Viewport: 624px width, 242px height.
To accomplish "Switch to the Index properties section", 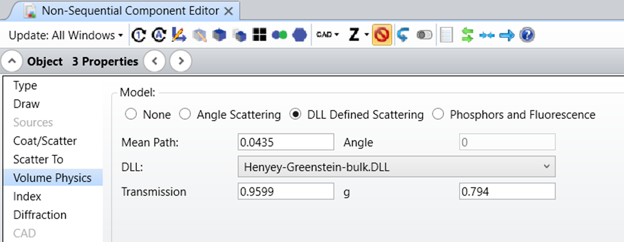I will point(27,196).
